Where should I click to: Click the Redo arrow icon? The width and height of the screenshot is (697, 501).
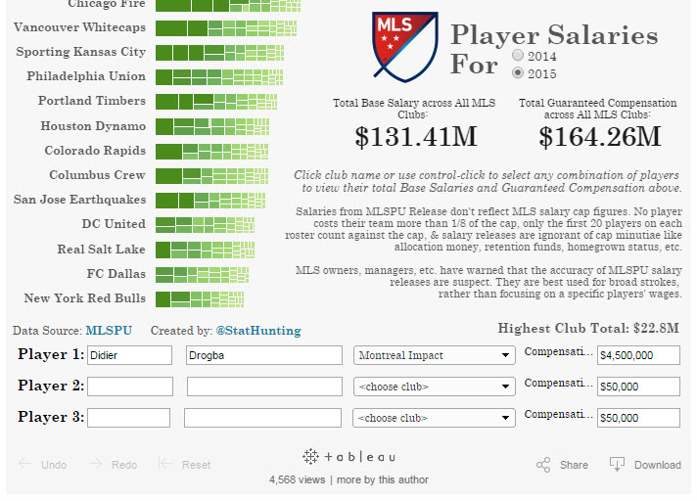pos(96,465)
